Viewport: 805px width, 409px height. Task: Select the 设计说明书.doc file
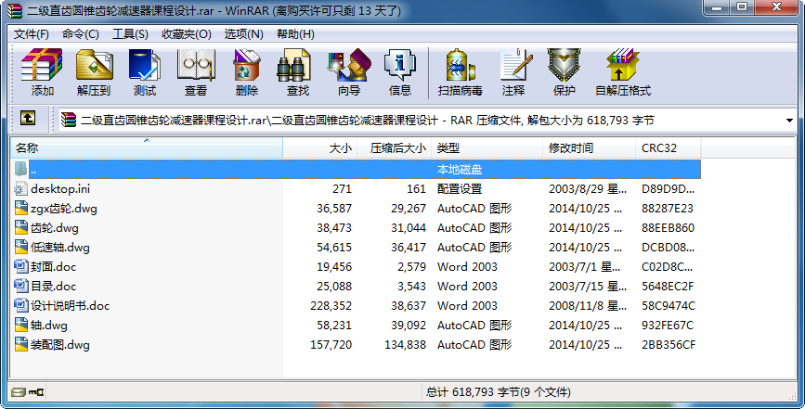point(70,305)
